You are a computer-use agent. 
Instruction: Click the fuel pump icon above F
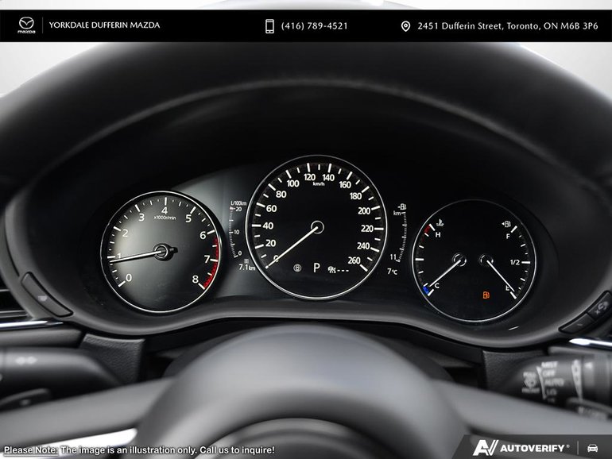507,224
